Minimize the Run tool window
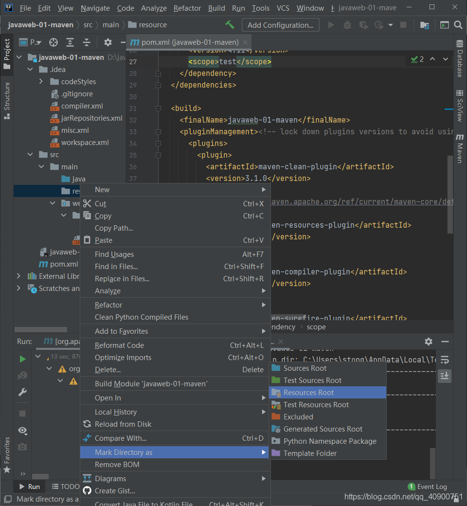 (x=445, y=342)
